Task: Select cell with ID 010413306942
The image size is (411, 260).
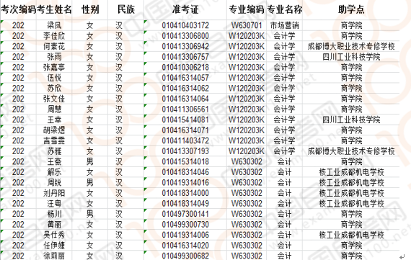Action: coord(185,46)
